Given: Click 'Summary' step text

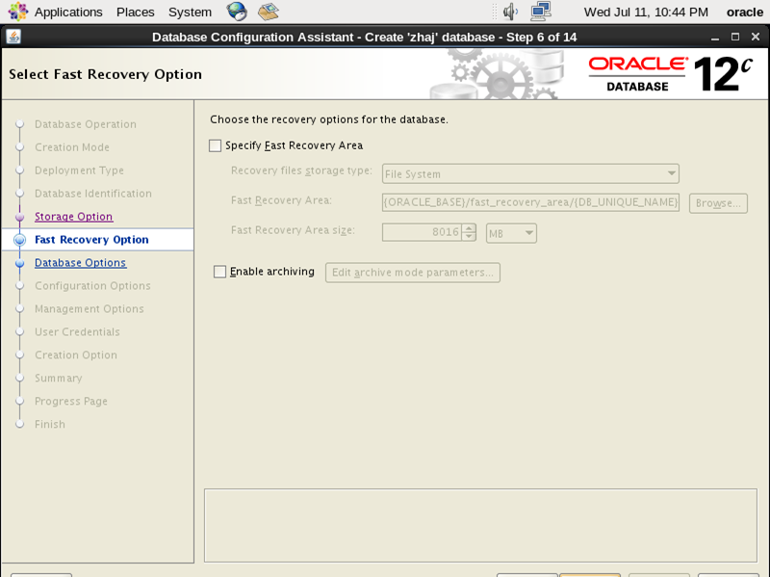Looking at the screenshot, I should coord(59,378).
